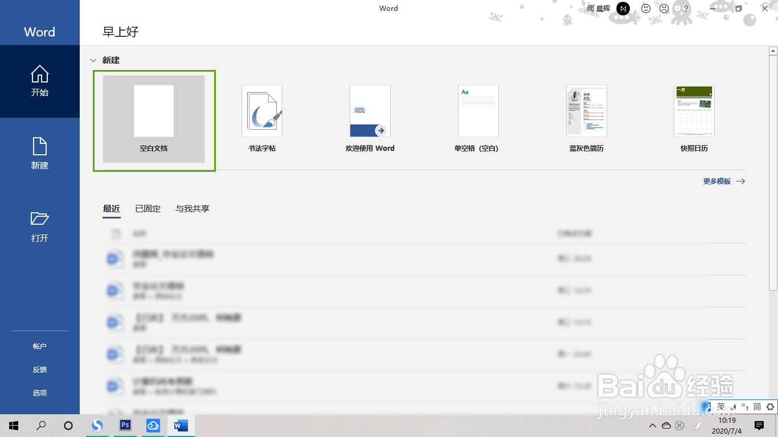Open 选项 (Options) in the sidebar
Image resolution: width=778 pixels, height=437 pixels.
[x=40, y=393]
